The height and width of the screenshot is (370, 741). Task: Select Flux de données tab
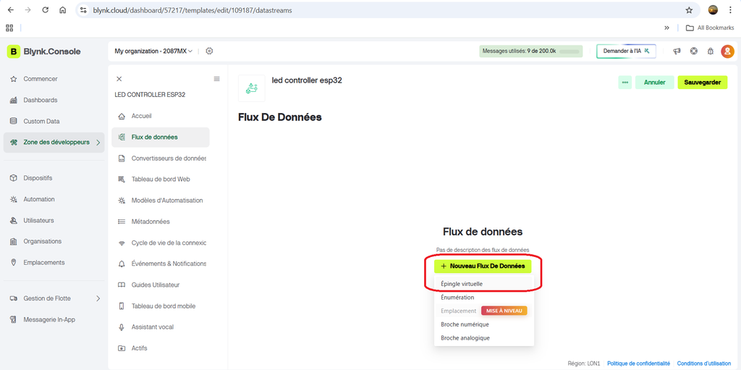(161, 138)
